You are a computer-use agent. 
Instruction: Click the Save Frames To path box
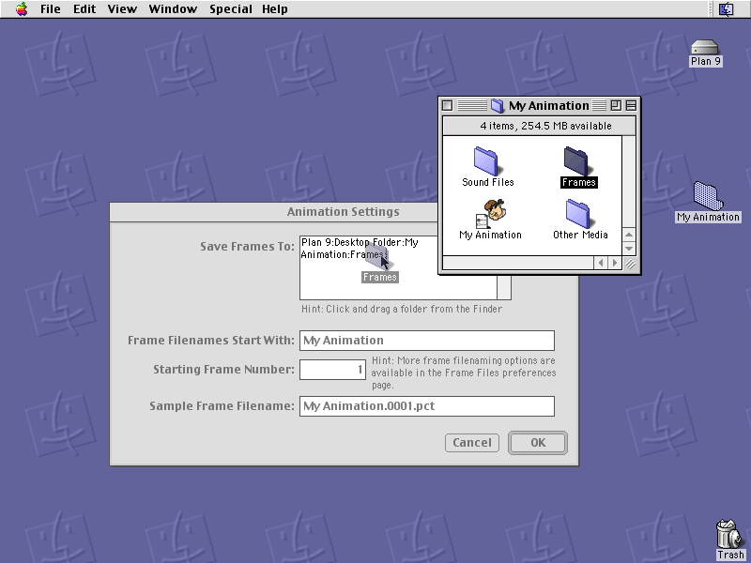pyautogui.click(x=398, y=267)
